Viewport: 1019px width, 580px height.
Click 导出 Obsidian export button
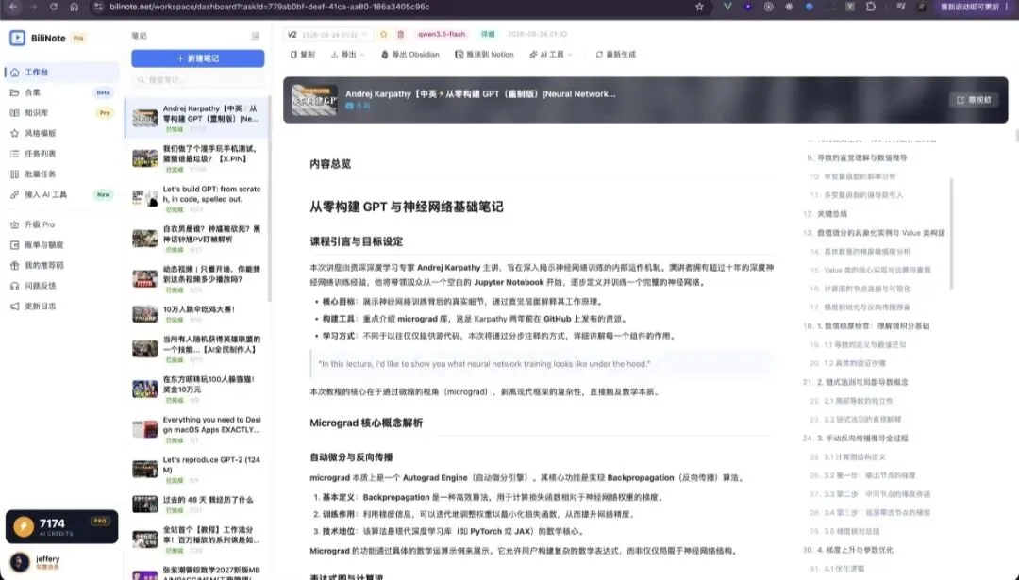410,55
